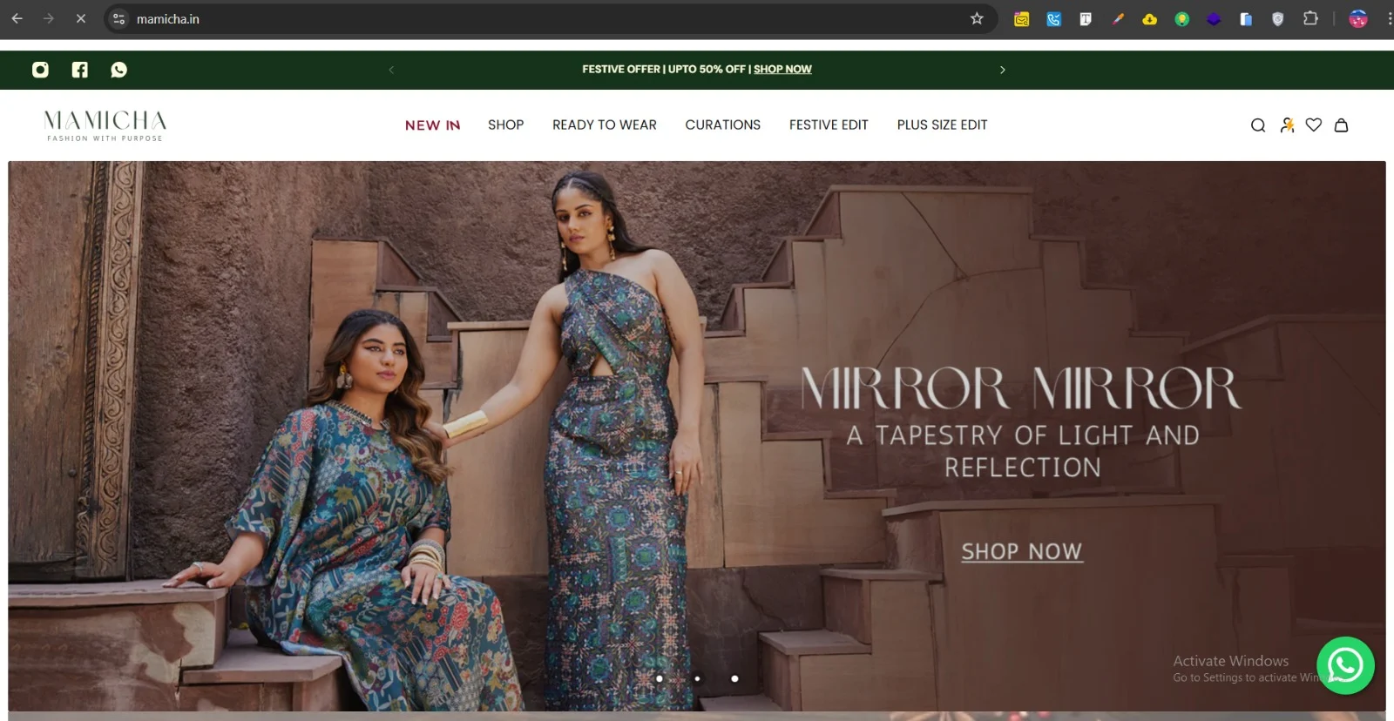This screenshot has width=1394, height=721.
Task: Select first carousel slide dot
Action: [x=660, y=678]
